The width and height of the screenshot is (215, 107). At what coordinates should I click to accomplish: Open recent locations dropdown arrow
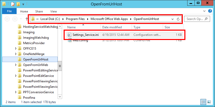(21, 19)
